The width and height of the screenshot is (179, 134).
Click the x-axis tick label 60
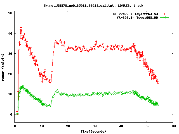click(x=174, y=126)
